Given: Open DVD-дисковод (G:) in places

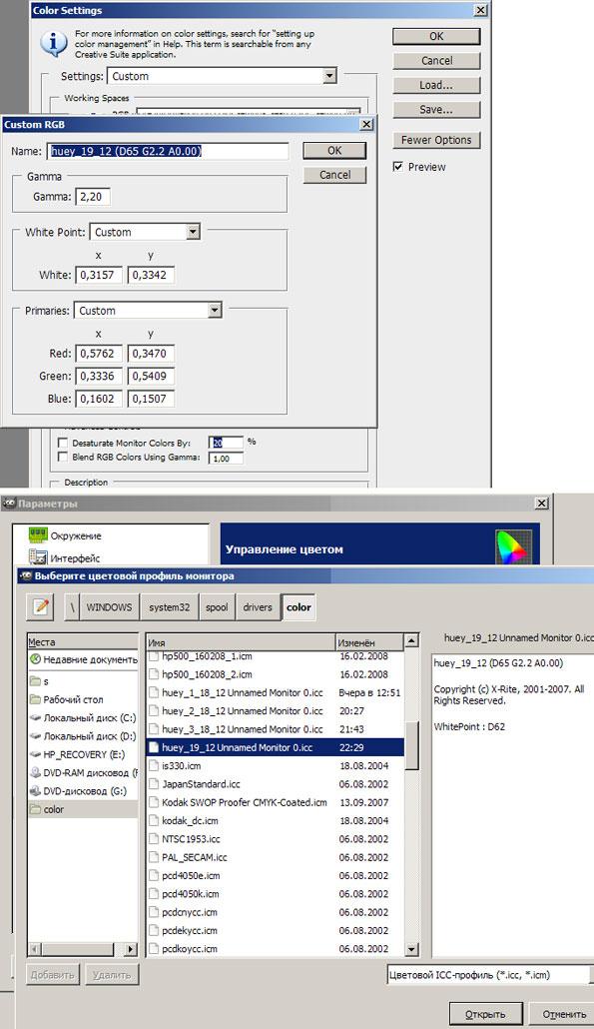Looking at the screenshot, I should pos(83,791).
